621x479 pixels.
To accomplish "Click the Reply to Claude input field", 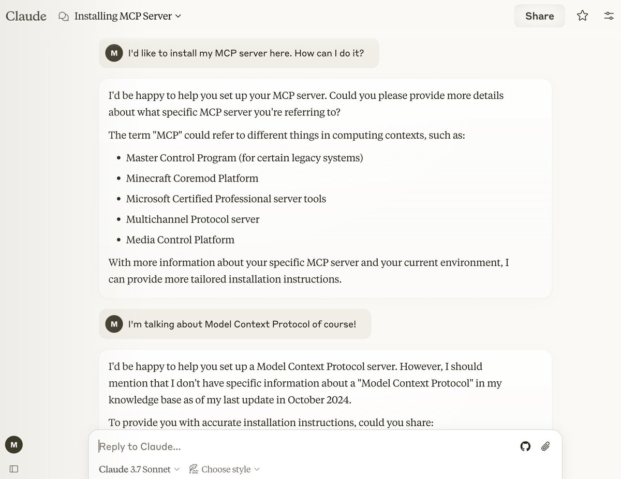I will tap(305, 446).
